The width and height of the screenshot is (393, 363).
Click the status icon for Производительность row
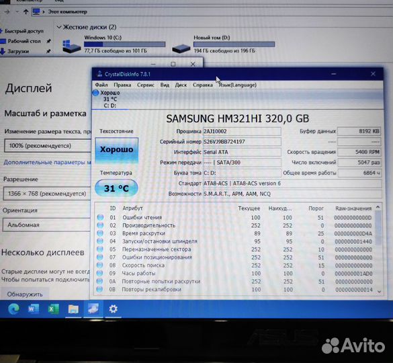click(100, 225)
